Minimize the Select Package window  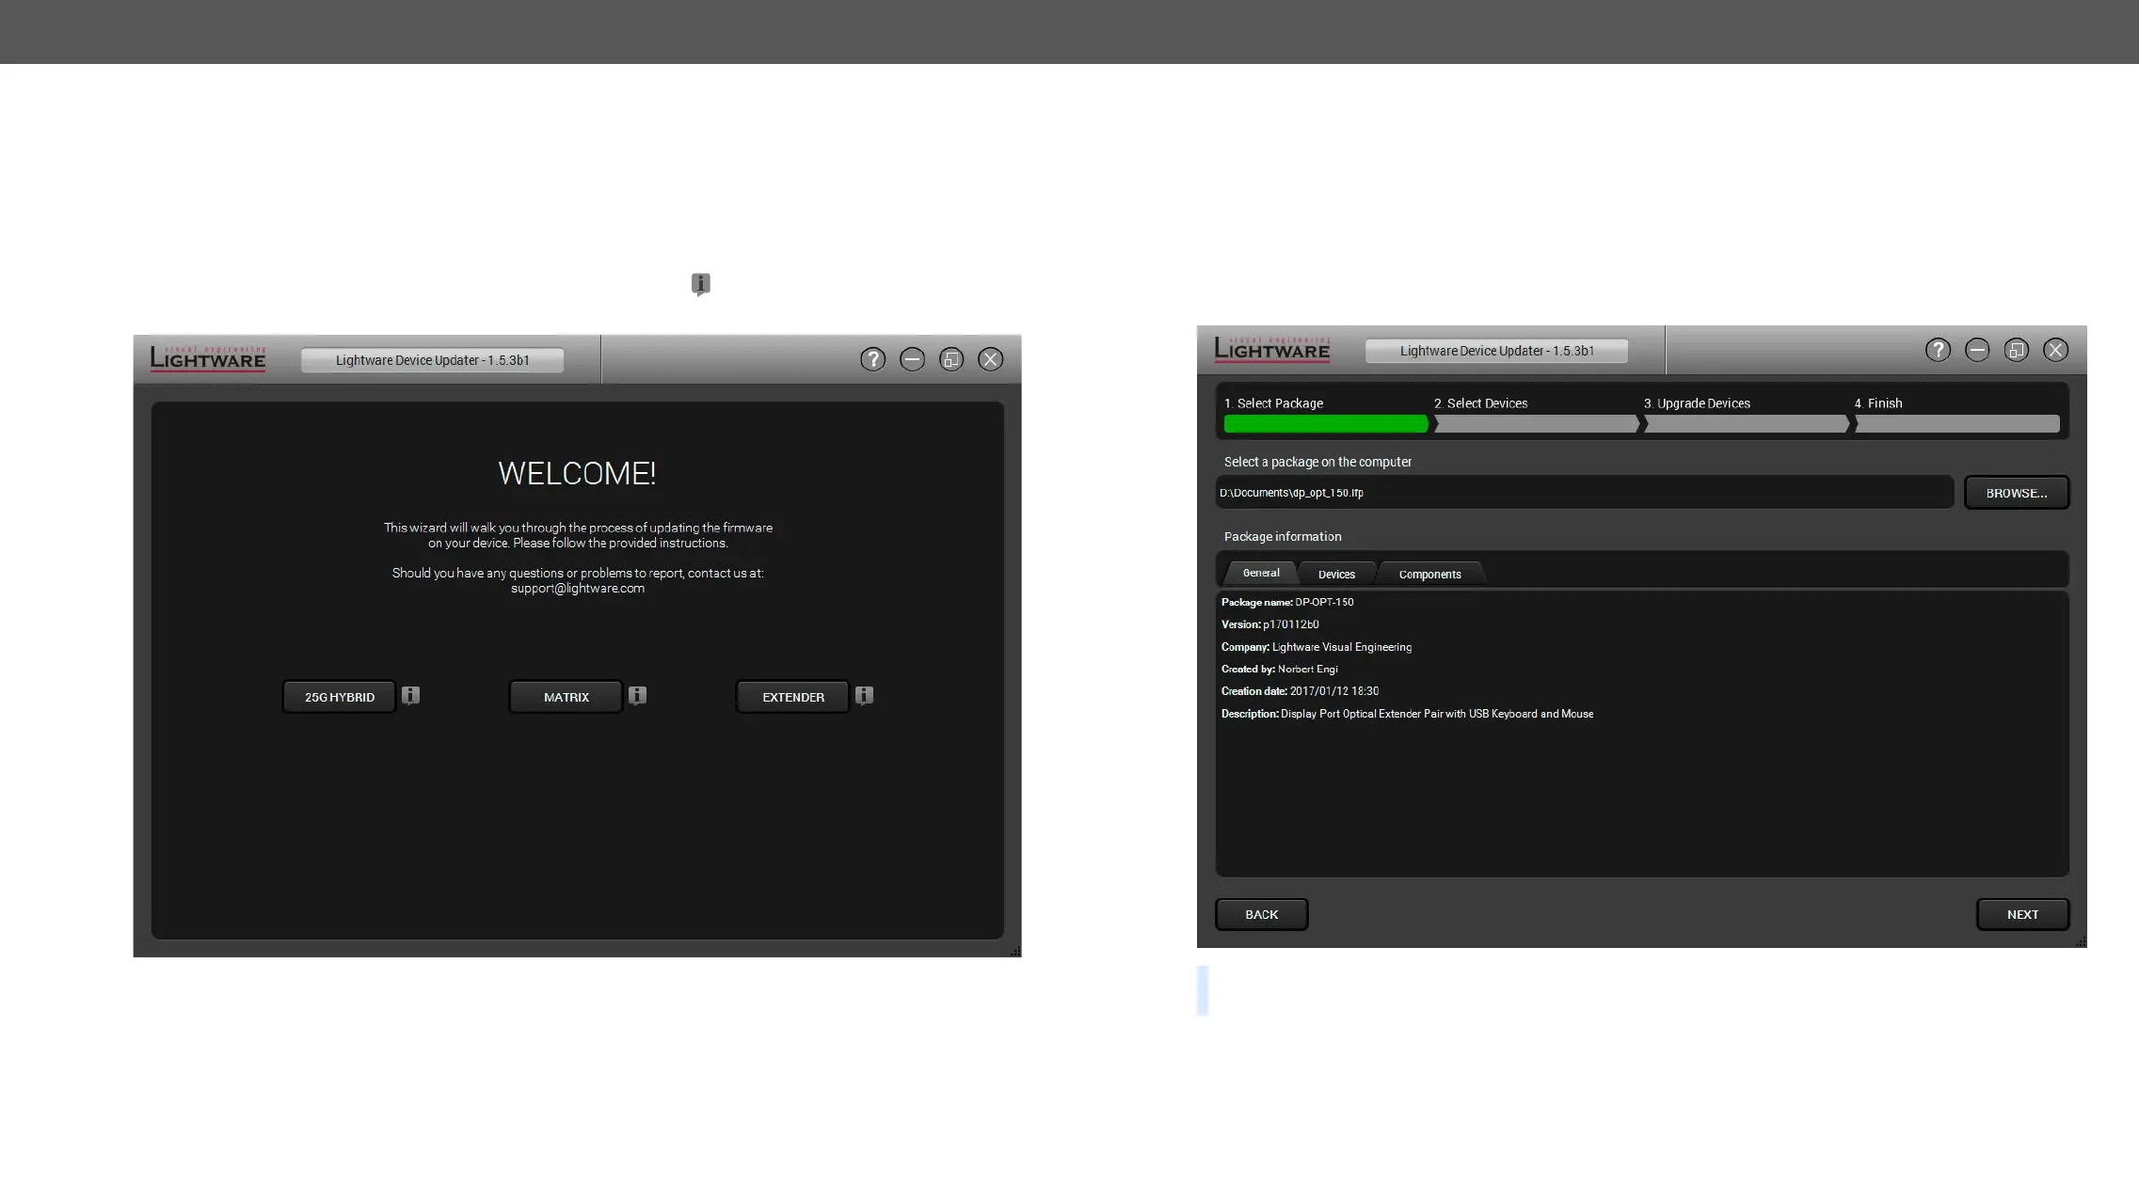pos(1977,350)
